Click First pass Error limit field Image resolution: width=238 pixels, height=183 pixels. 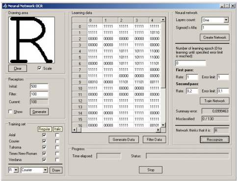(223, 77)
